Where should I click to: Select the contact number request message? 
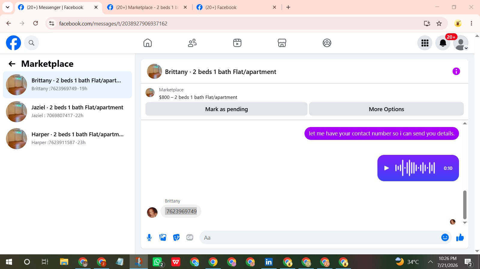click(382, 134)
